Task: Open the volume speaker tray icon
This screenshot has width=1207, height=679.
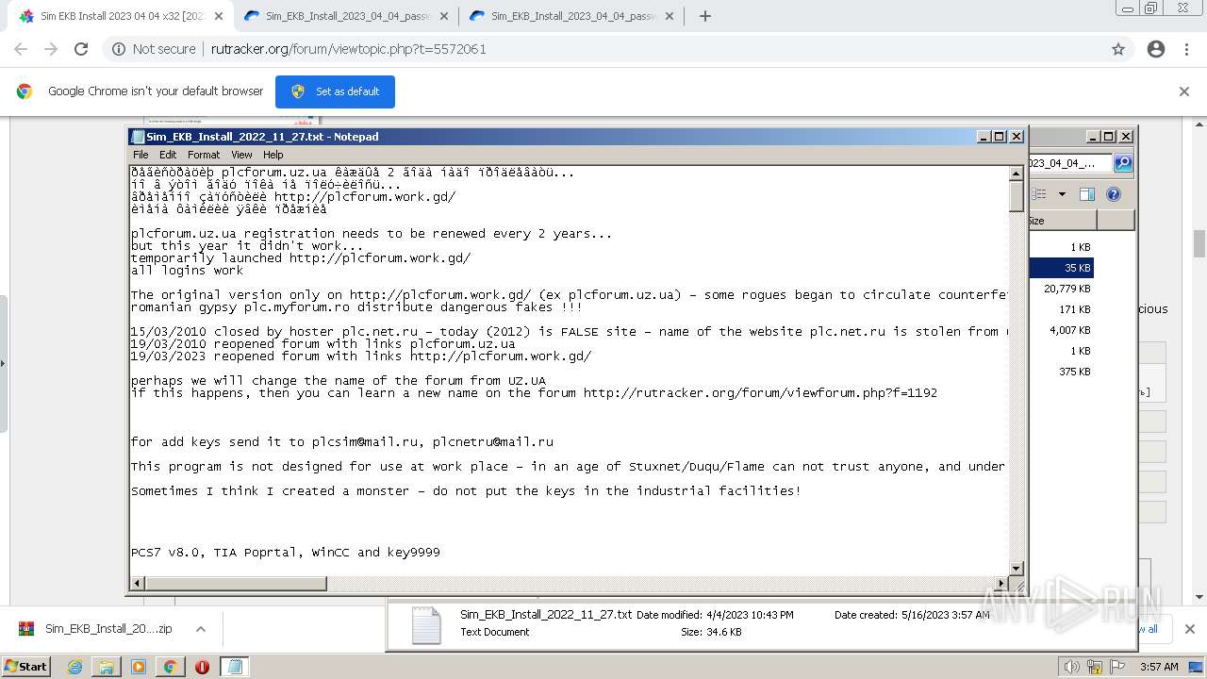Action: tap(1072, 667)
